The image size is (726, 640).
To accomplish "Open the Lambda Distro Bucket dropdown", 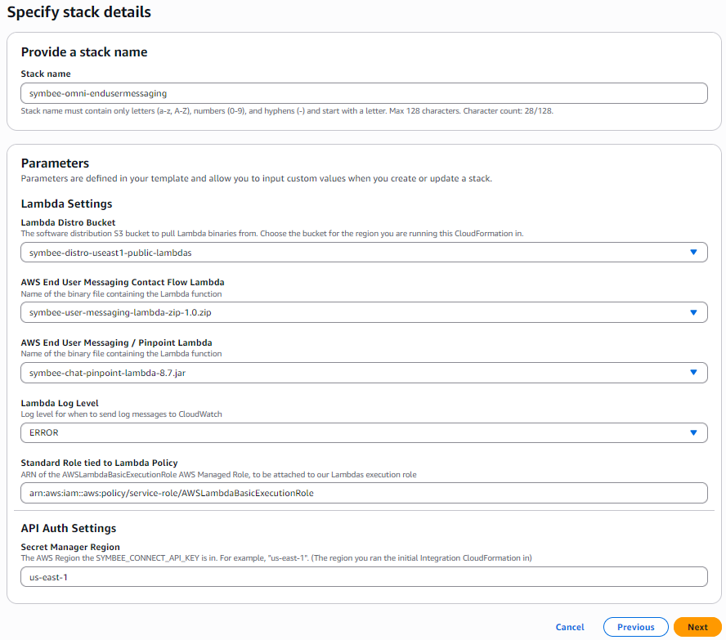I will [x=364, y=253].
